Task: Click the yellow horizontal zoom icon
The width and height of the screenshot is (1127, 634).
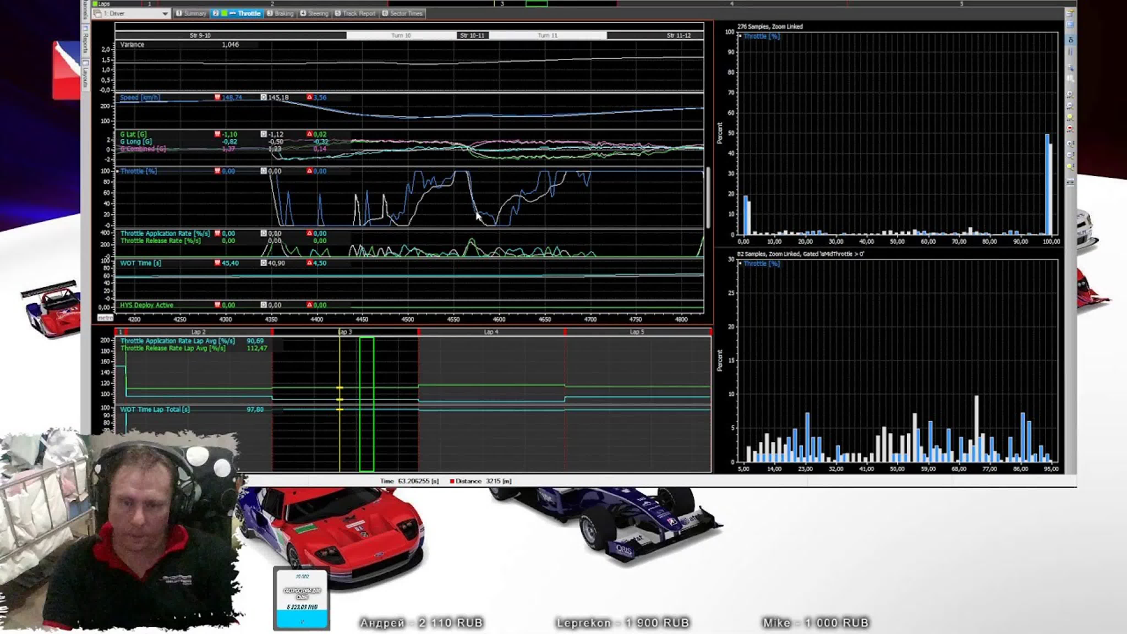Action: [x=1070, y=117]
